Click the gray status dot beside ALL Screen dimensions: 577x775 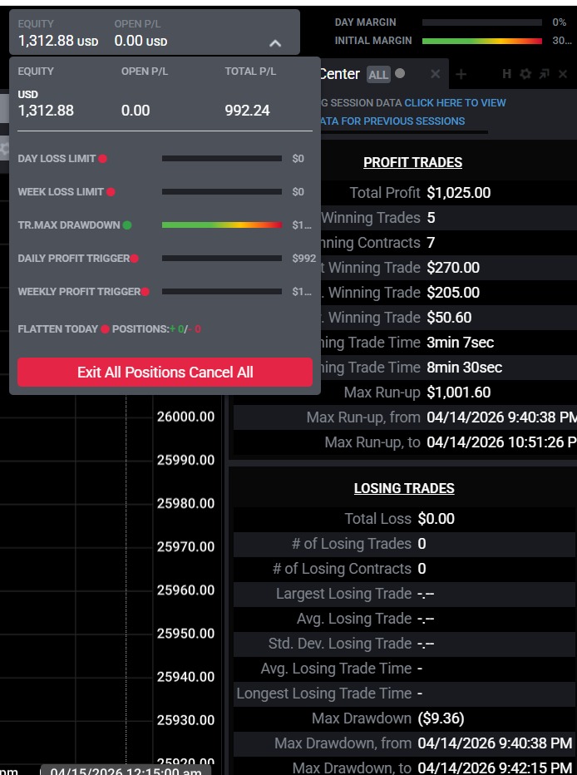[400, 74]
